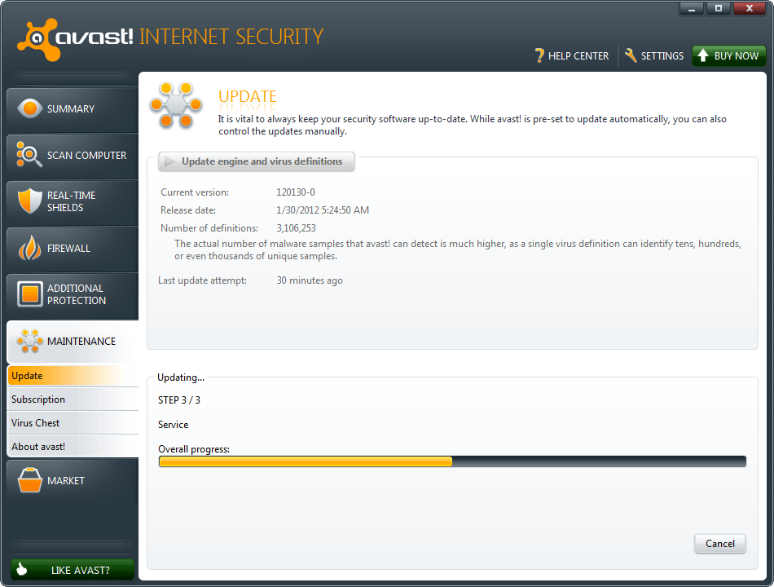Click Update engine and virus definitions button
Screen dimensions: 774x587
[x=256, y=161]
